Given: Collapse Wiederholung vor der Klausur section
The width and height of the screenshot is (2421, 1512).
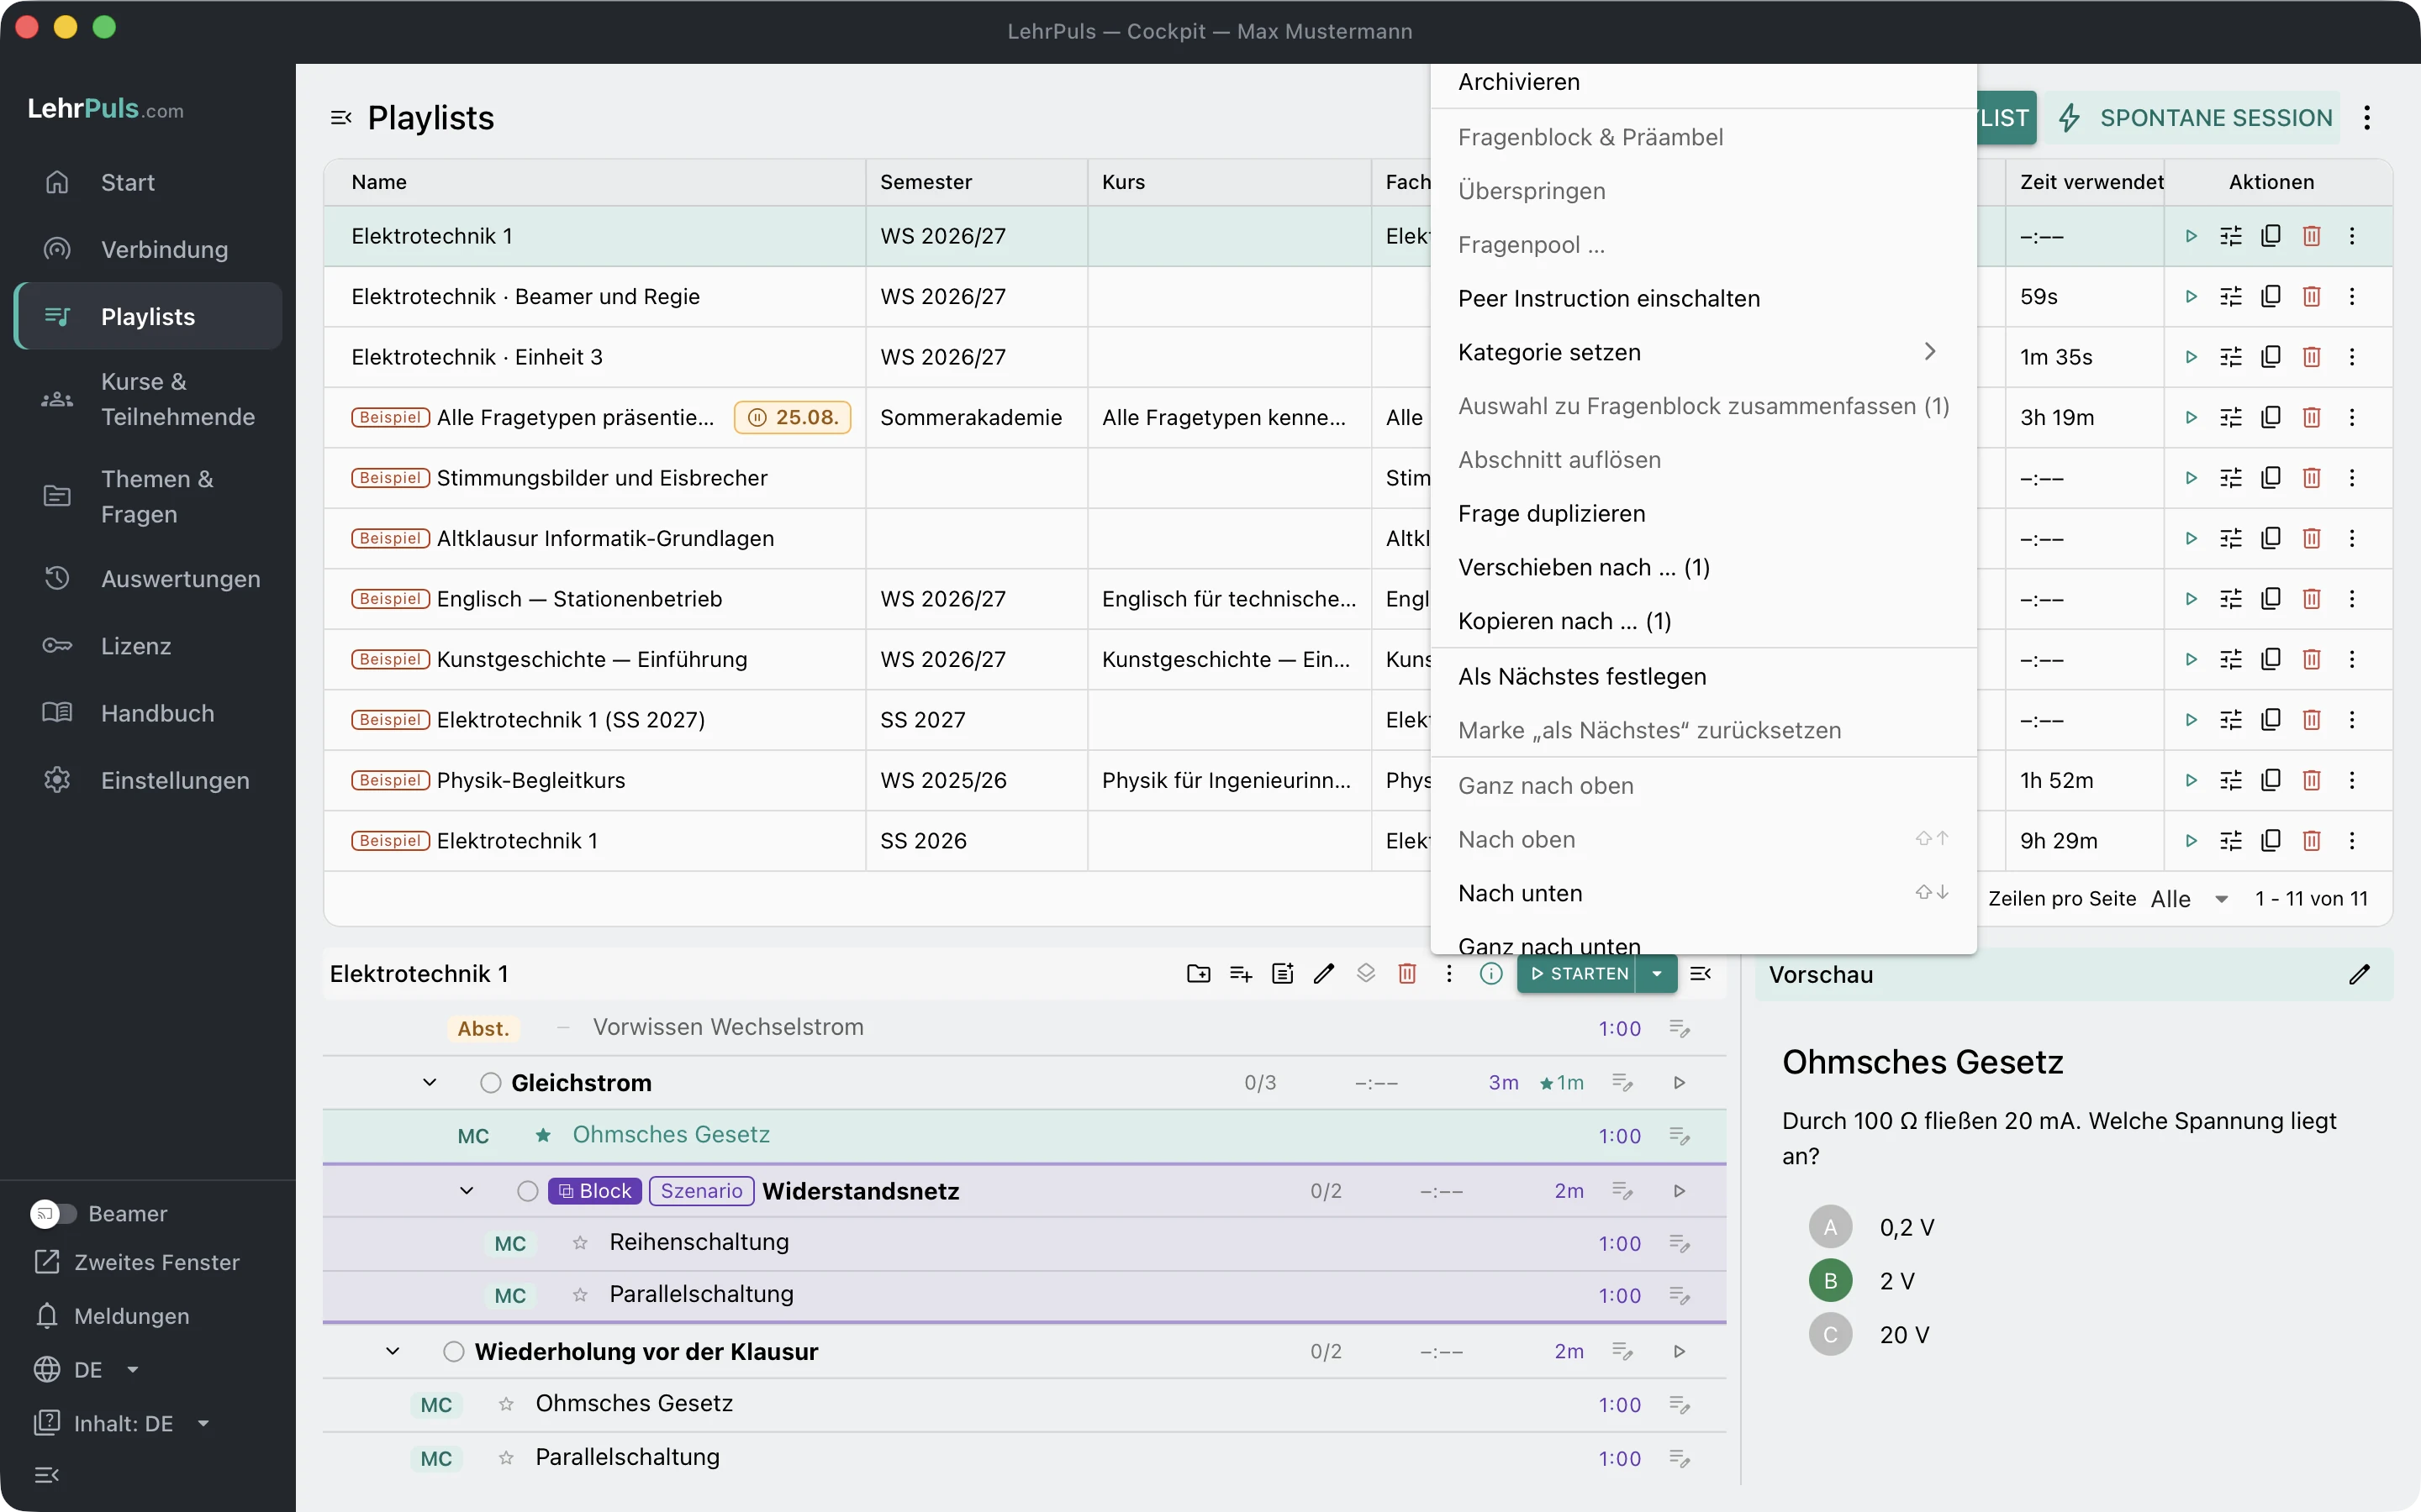Looking at the screenshot, I should [x=393, y=1351].
